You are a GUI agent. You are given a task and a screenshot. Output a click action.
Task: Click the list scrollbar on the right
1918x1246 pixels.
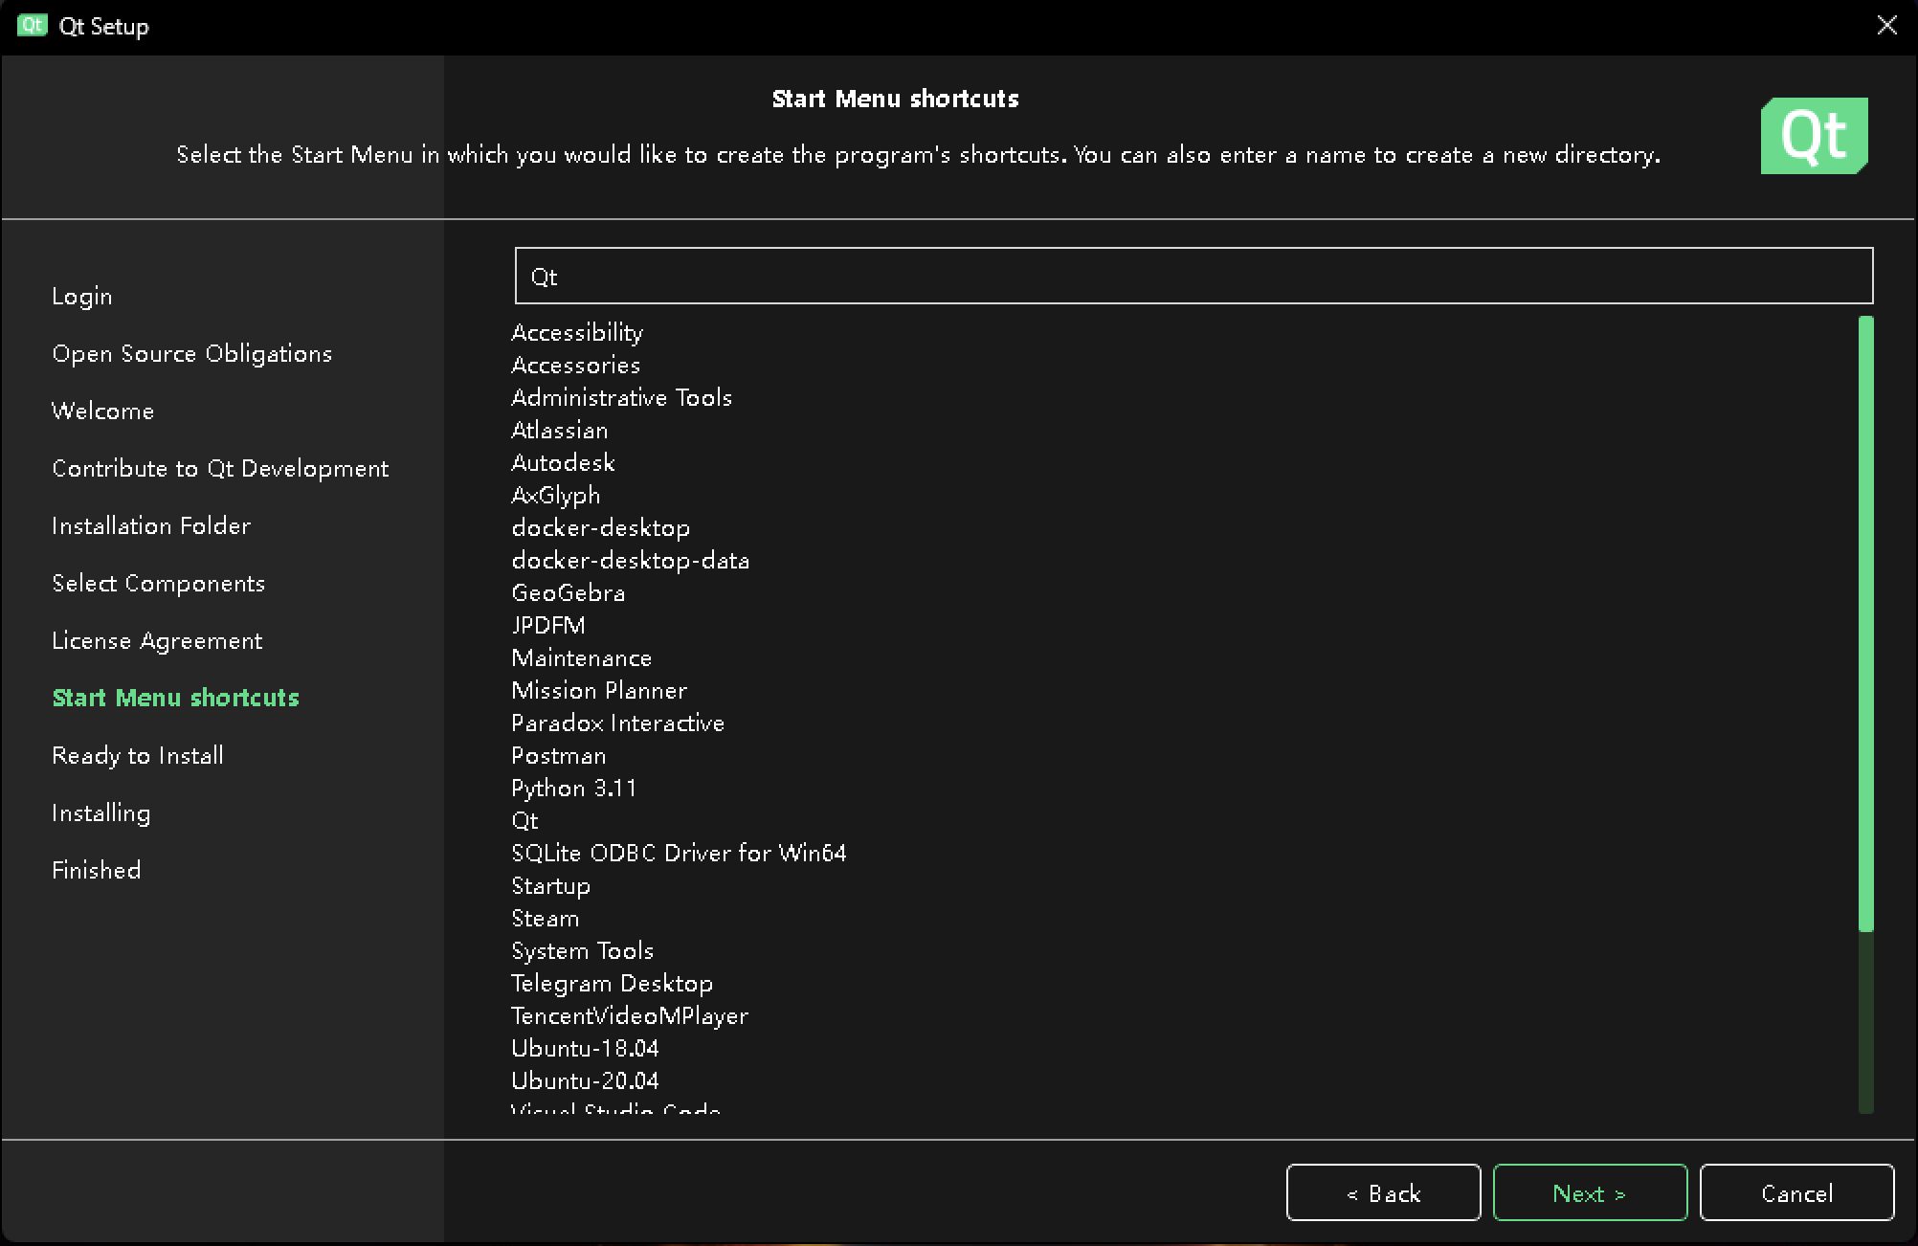click(1866, 622)
